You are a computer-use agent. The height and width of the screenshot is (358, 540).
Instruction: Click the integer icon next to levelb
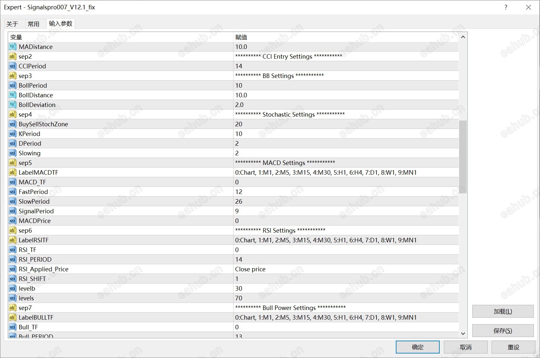[x=12, y=288]
